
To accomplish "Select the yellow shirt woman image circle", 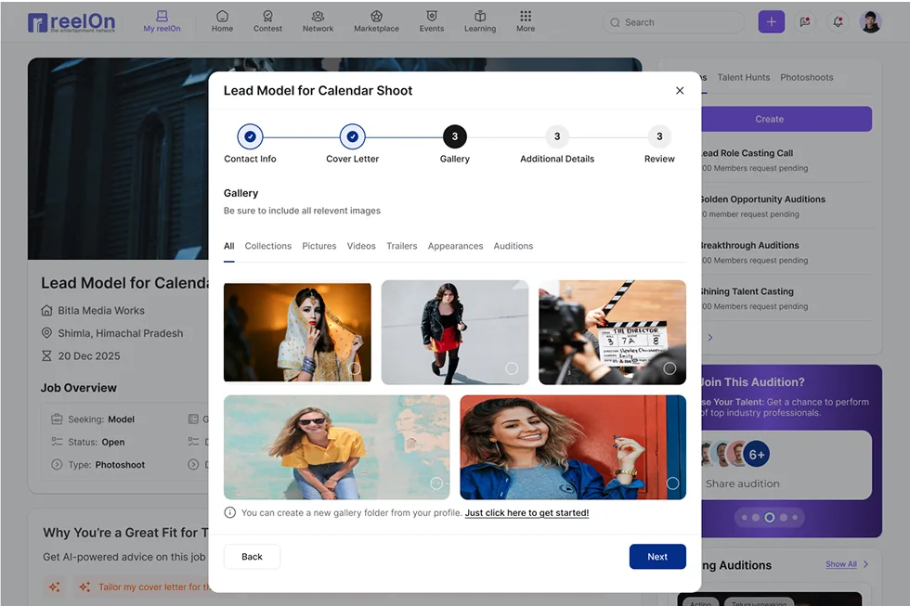I will (436, 484).
